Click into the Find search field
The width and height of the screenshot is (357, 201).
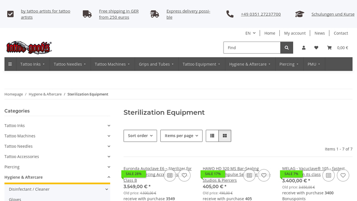(x=252, y=48)
